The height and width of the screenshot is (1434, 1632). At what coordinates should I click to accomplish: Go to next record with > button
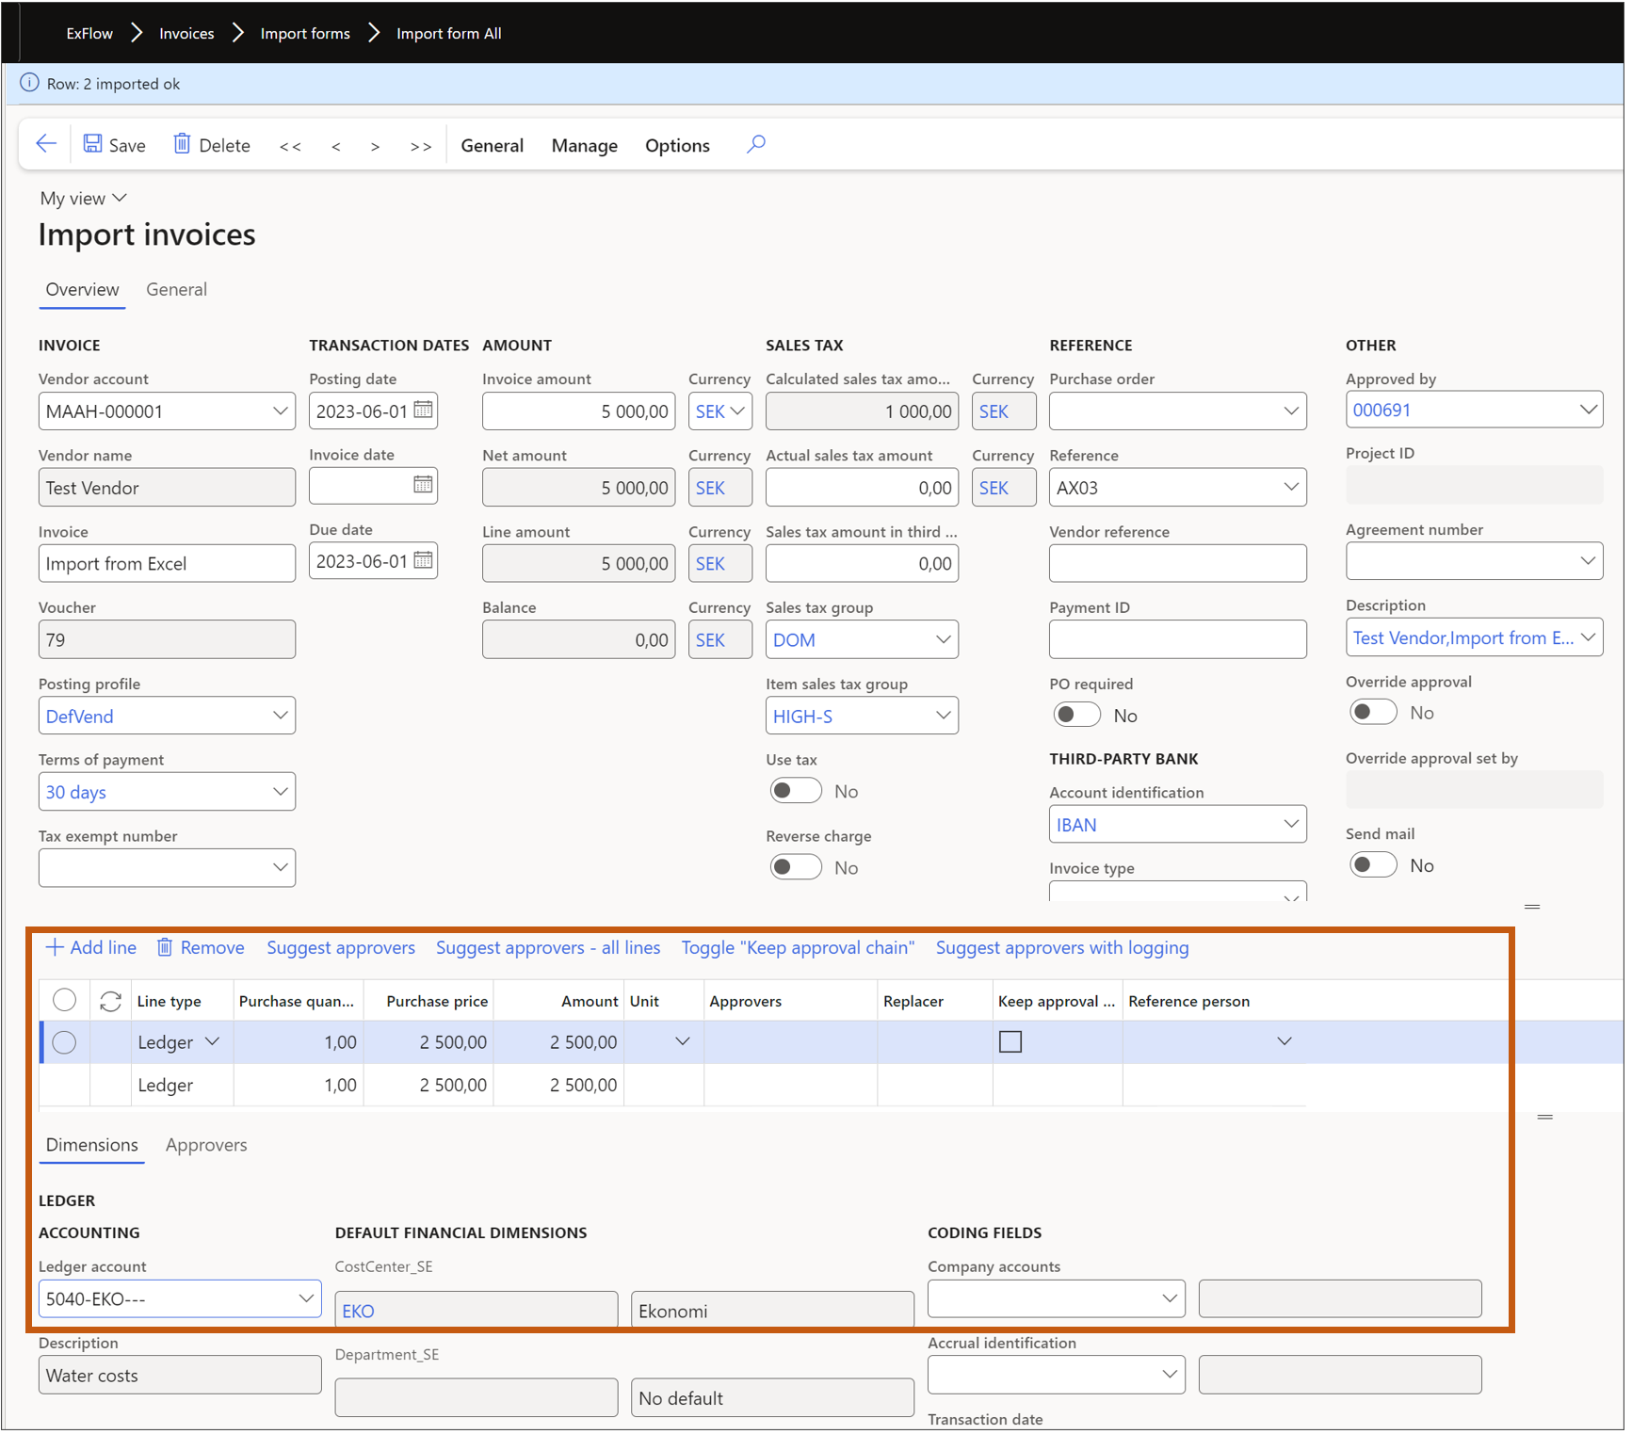(375, 146)
